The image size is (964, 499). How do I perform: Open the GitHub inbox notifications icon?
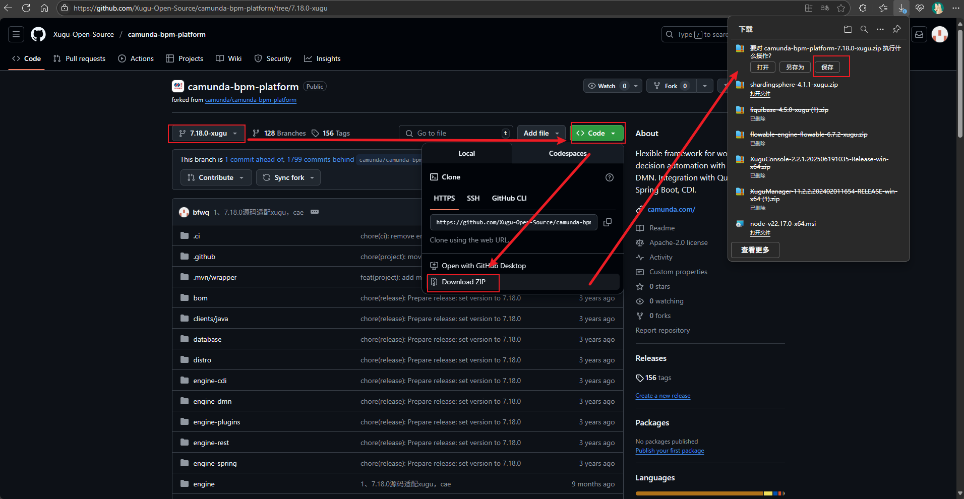point(919,34)
